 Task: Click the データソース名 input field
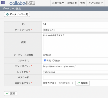point(75,30)
